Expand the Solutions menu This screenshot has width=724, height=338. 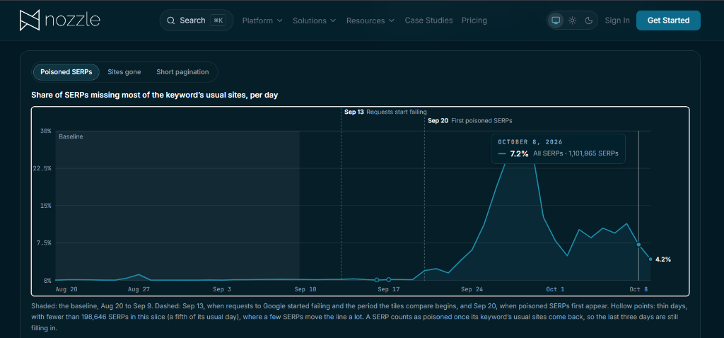pyautogui.click(x=315, y=21)
